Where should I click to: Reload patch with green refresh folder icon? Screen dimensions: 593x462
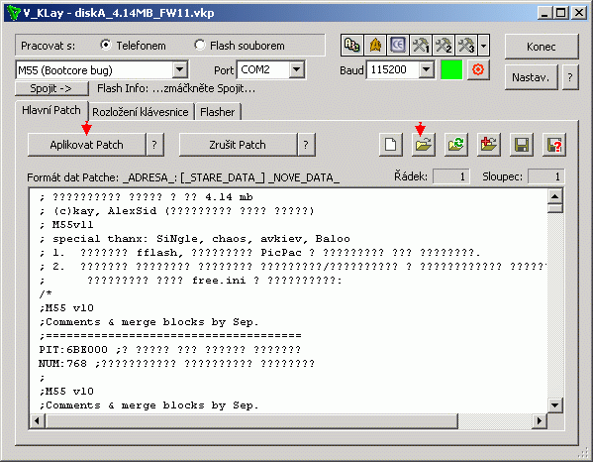456,145
